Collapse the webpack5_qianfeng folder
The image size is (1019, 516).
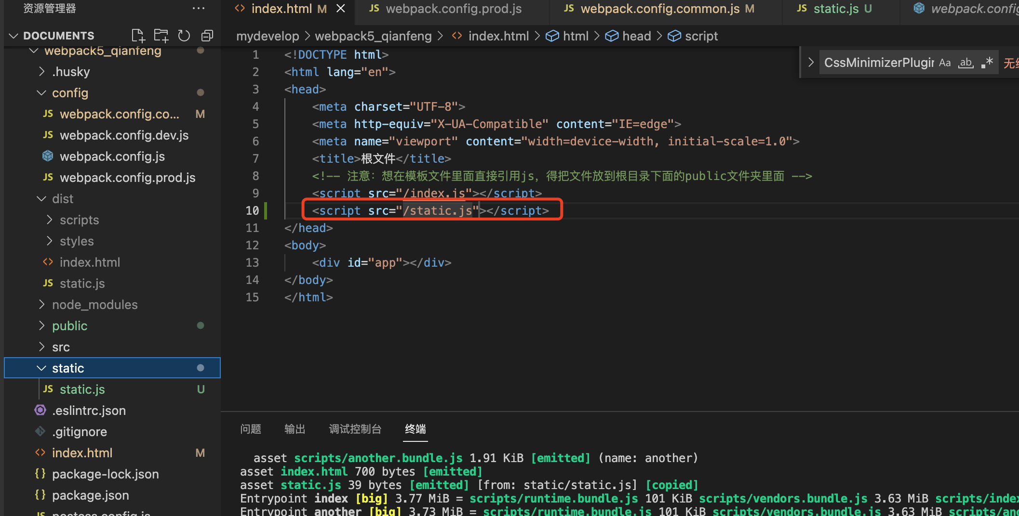point(33,51)
